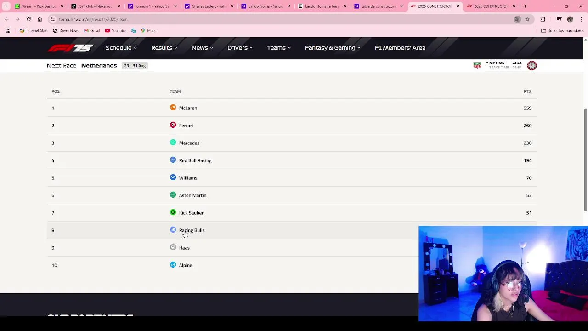Expand the Schedule menu
Screen dimensions: 588x331
pyautogui.click(x=121, y=48)
